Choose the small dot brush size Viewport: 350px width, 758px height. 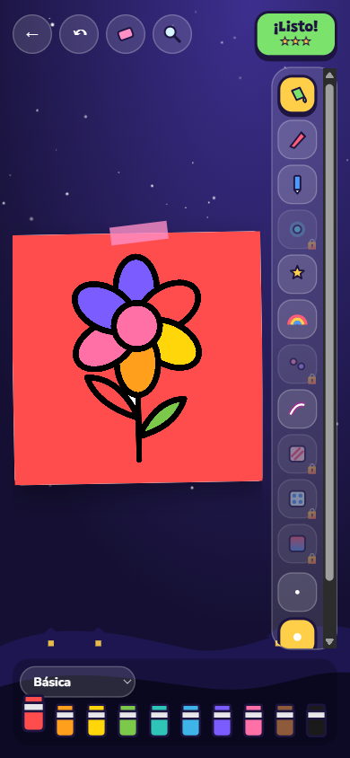coord(297,592)
